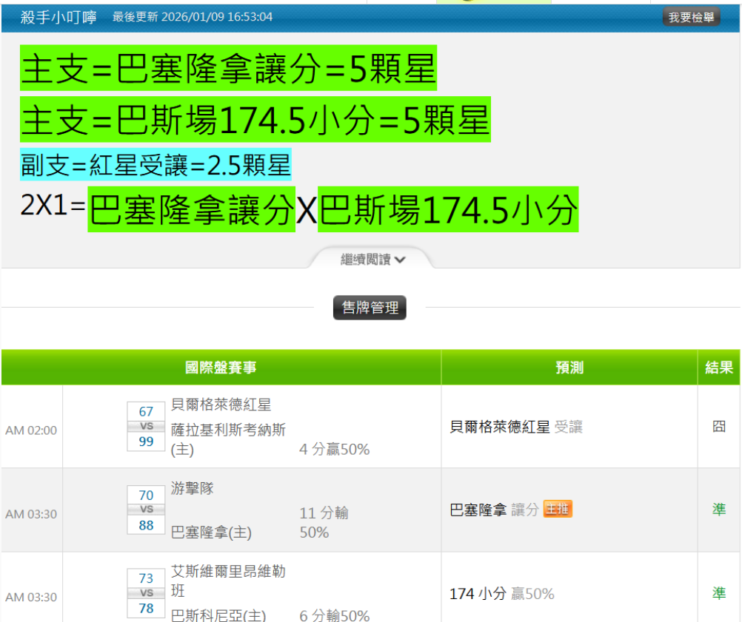Click the 70 VS 88 score box
The height and width of the screenshot is (622, 742).
point(146,510)
